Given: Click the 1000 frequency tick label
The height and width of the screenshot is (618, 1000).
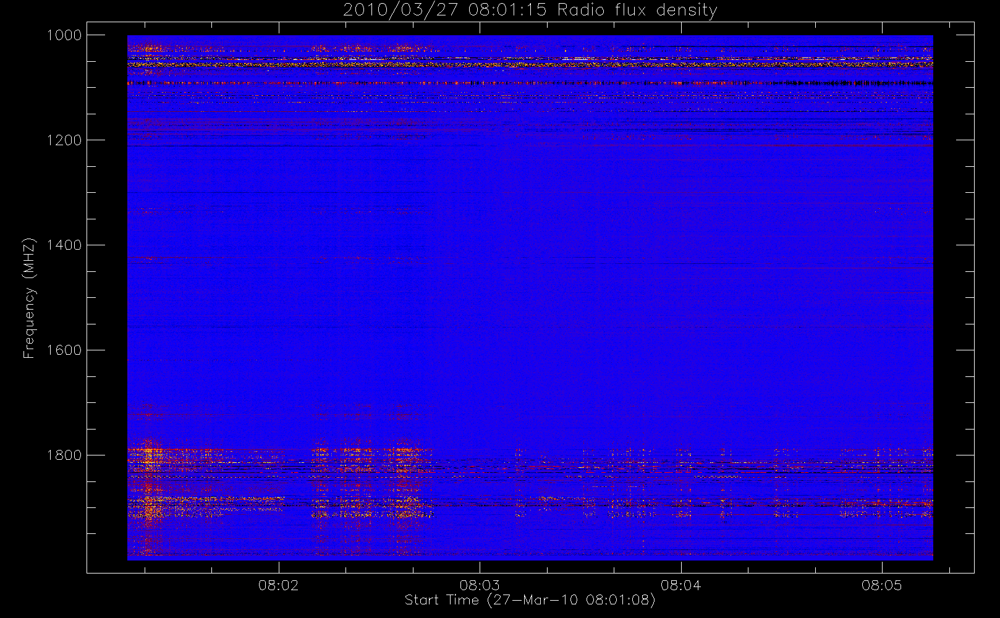Looking at the screenshot, I should point(64,35).
